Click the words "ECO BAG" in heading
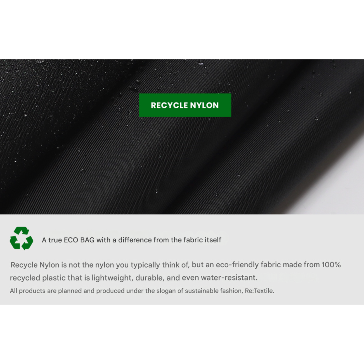 tap(79, 240)
